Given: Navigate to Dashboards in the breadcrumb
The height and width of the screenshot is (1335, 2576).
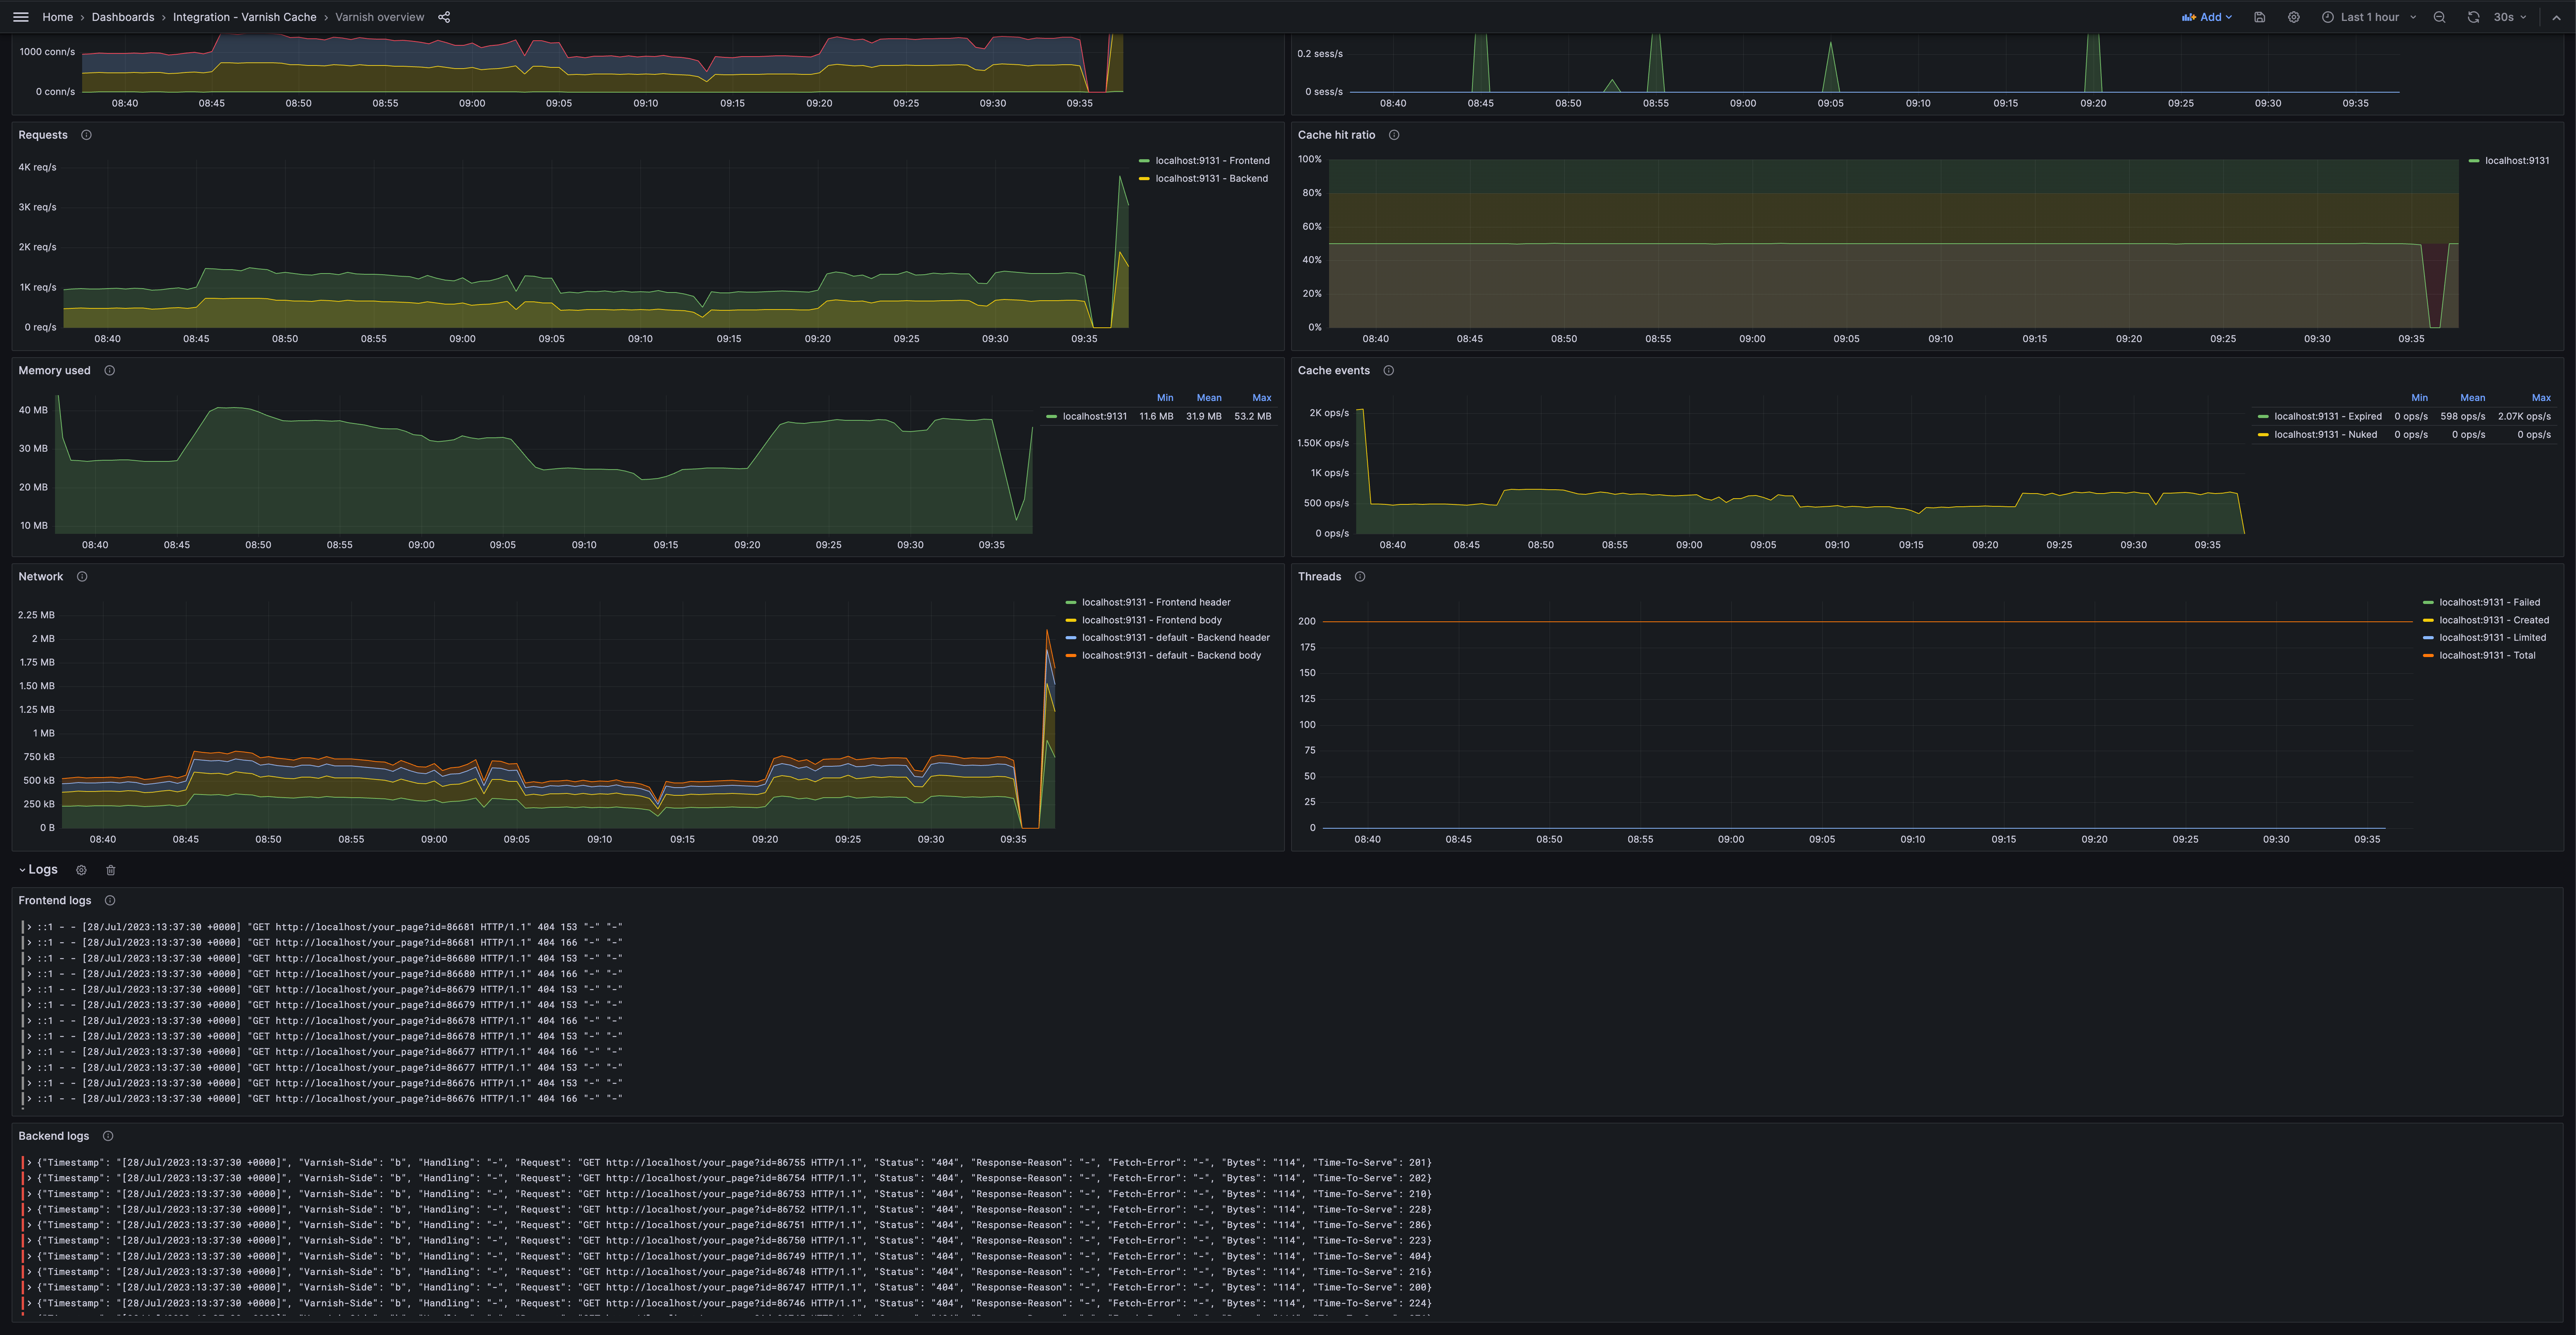Looking at the screenshot, I should pos(122,17).
